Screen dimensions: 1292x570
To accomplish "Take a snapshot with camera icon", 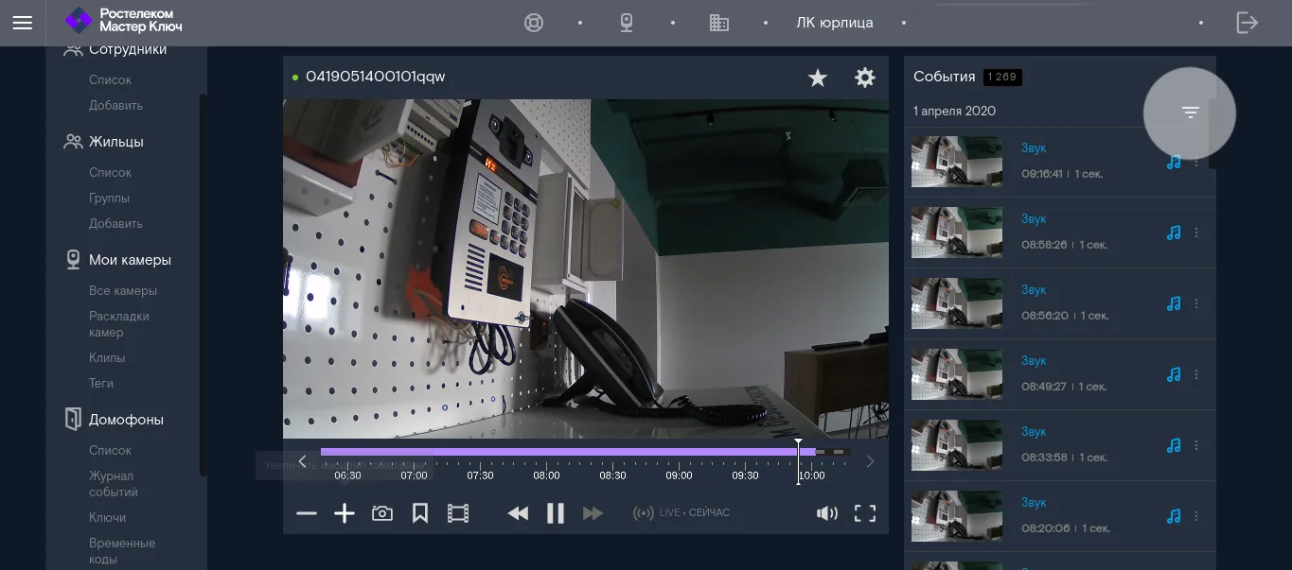I will [382, 513].
